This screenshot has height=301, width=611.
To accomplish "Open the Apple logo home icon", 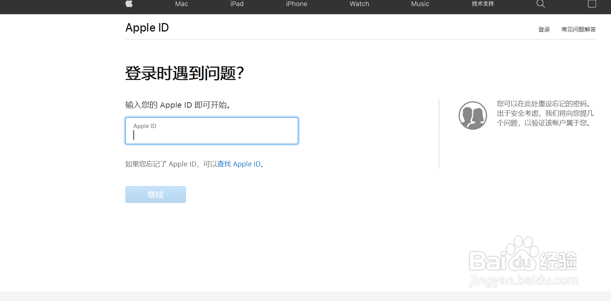I will pos(129,3).
